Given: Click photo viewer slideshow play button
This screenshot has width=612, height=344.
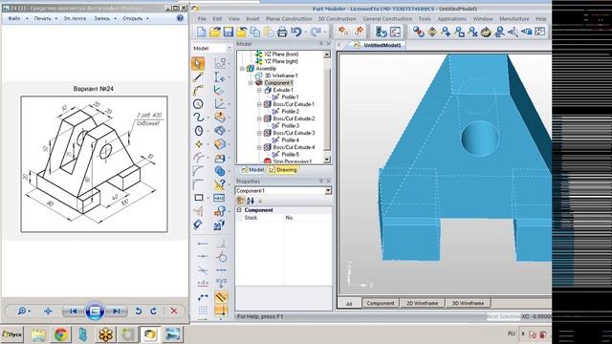Looking at the screenshot, I should [95, 311].
